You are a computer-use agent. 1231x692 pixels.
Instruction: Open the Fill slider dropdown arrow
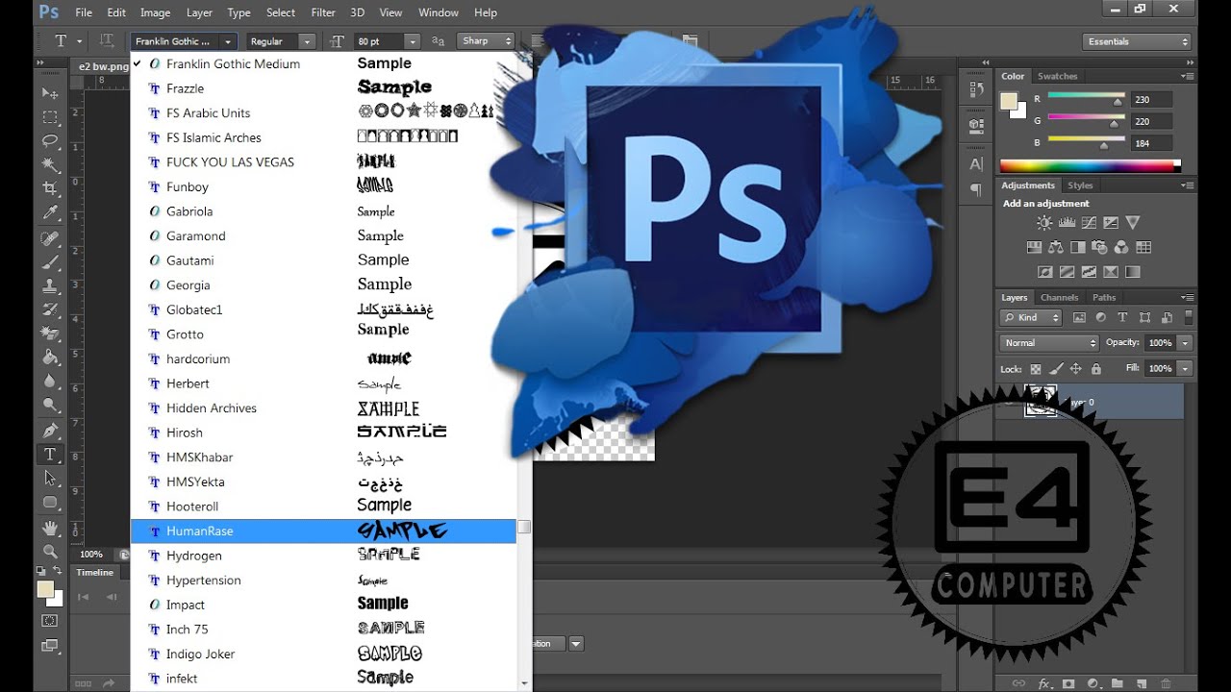click(x=1185, y=368)
